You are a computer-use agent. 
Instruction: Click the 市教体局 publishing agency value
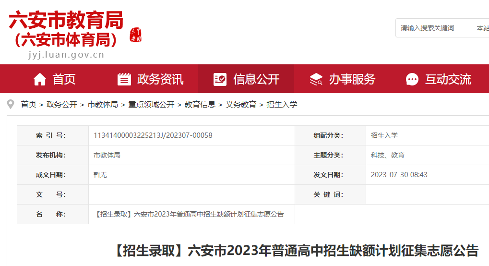point(107,155)
